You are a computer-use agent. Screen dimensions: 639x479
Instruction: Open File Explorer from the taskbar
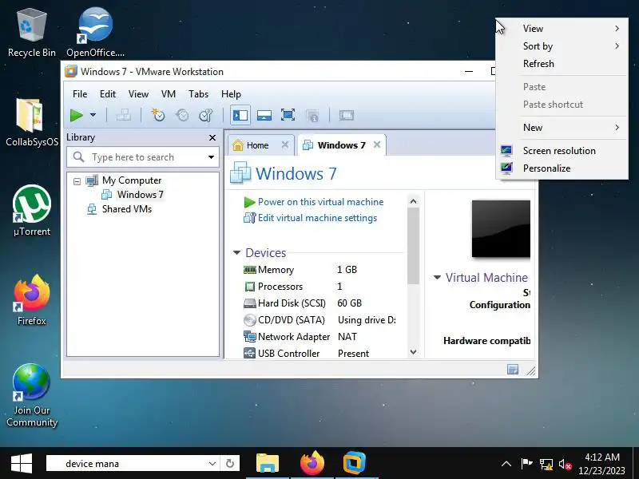pyautogui.click(x=268, y=464)
